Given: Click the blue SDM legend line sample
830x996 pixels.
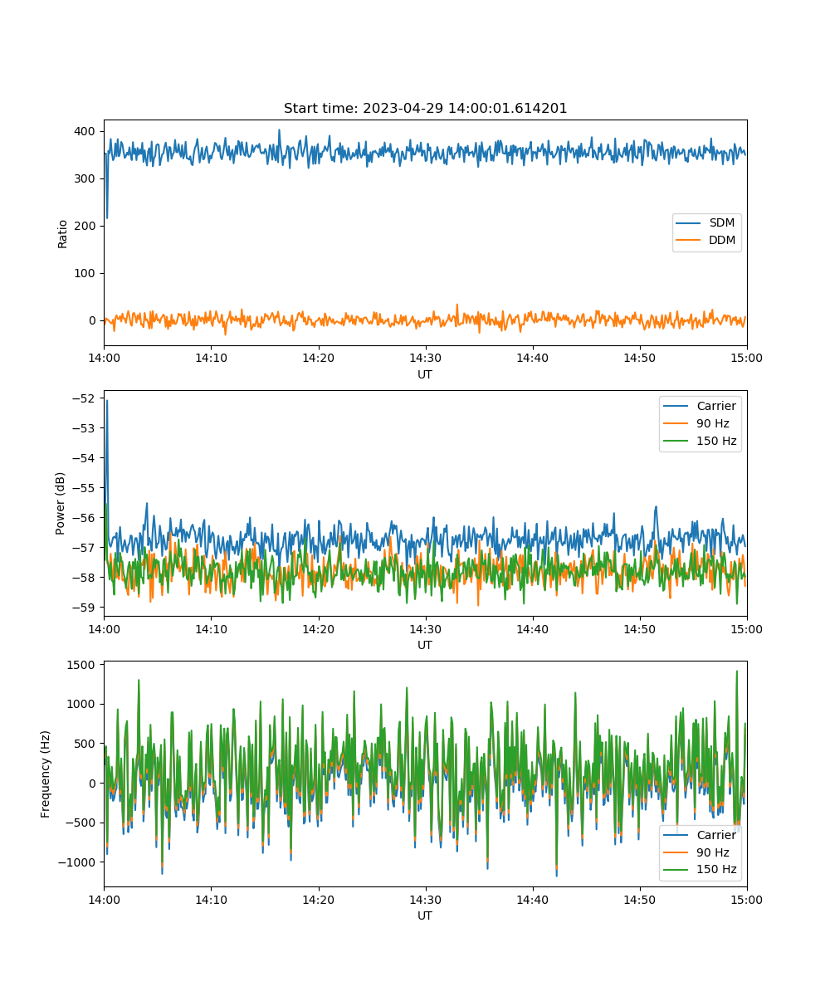Looking at the screenshot, I should (x=689, y=223).
